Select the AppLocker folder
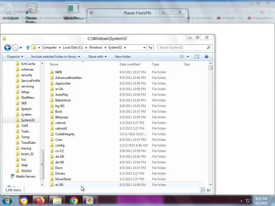Image resolution: width=275 pixels, height=206 pixels. coord(63,83)
